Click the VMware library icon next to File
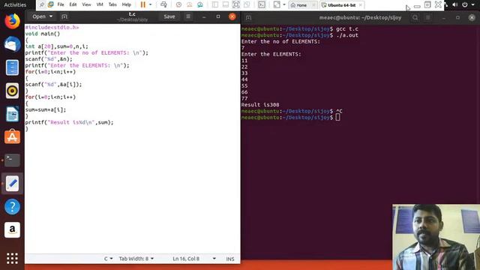Image resolution: width=480 pixels, height=270 pixels. click(51, 4)
